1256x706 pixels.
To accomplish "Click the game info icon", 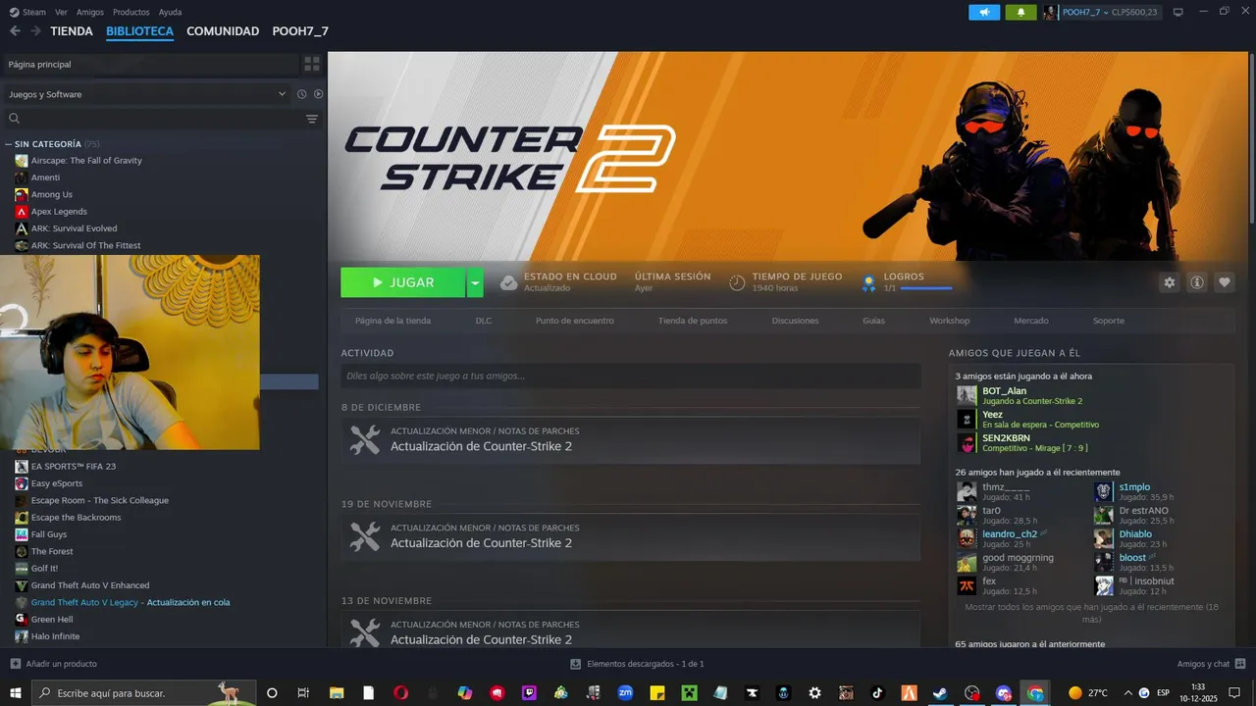I will click(x=1197, y=282).
